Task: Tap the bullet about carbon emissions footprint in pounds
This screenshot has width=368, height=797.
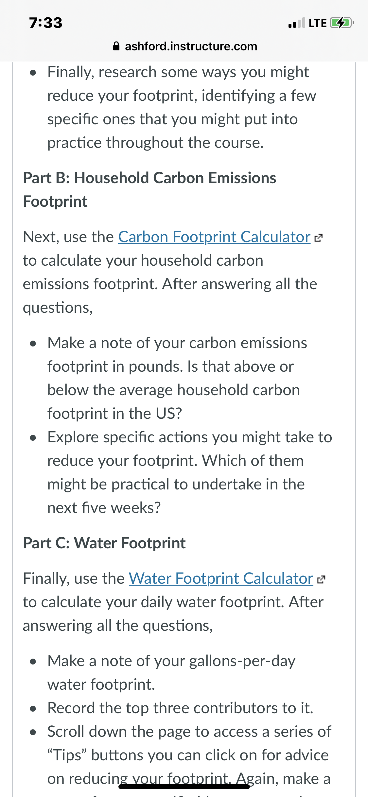Action: (x=177, y=378)
